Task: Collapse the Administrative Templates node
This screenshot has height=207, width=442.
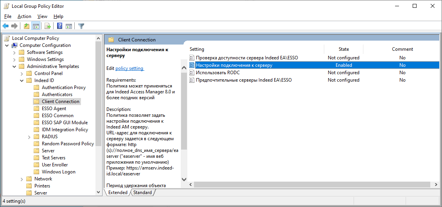Action: pos(14,66)
